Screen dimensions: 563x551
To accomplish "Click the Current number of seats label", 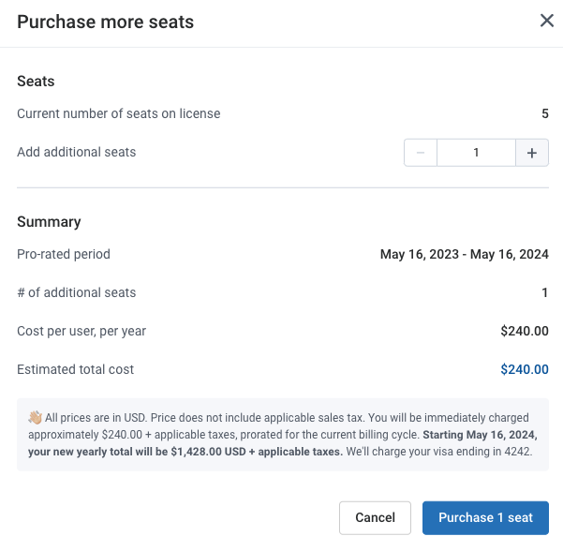I will click(119, 114).
